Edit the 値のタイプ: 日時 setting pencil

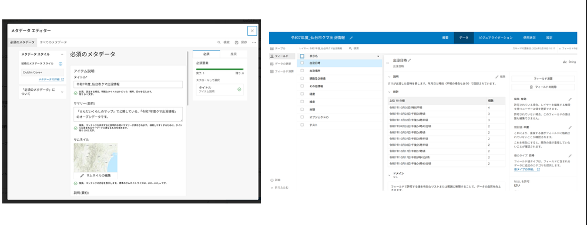click(570, 156)
